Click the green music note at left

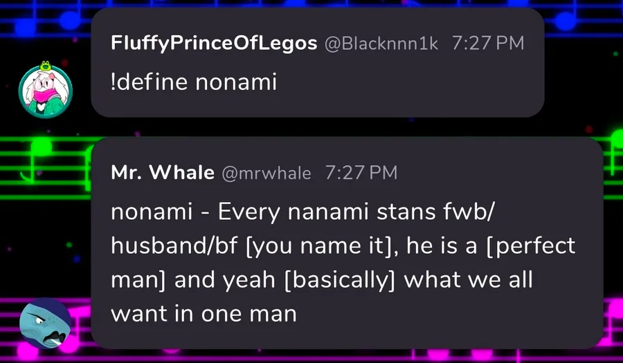tap(41, 146)
